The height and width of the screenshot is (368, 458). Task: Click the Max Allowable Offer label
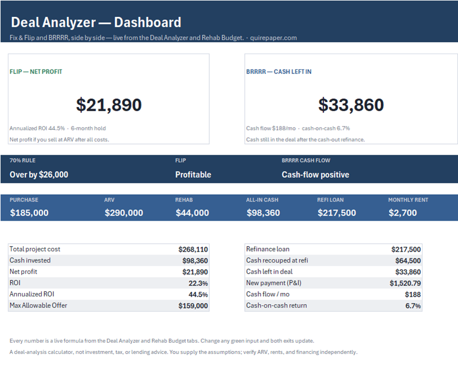tap(38, 305)
